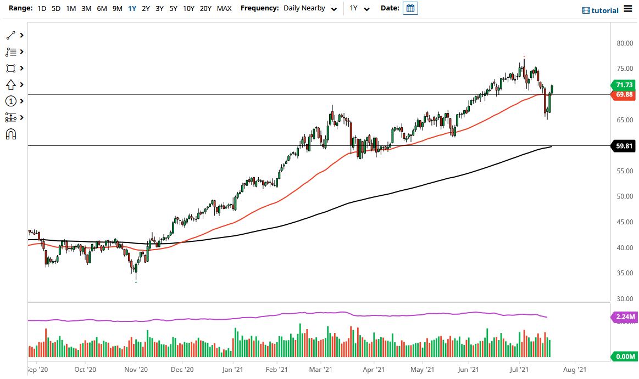Expand numbered label tool options
Viewport: 639px width, 379px height.
tap(21, 101)
